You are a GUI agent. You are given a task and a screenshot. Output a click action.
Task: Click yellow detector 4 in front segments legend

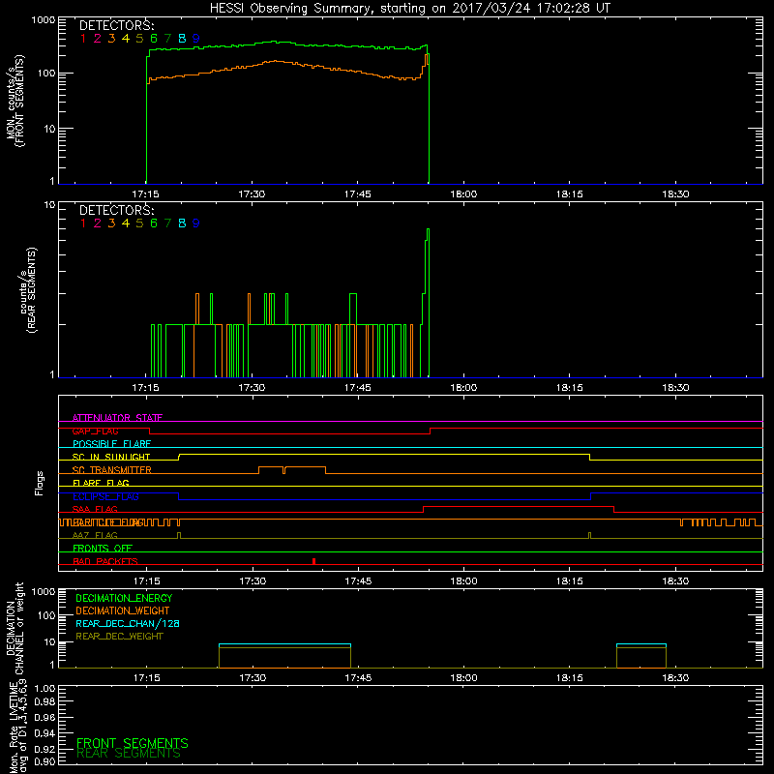coord(126,39)
